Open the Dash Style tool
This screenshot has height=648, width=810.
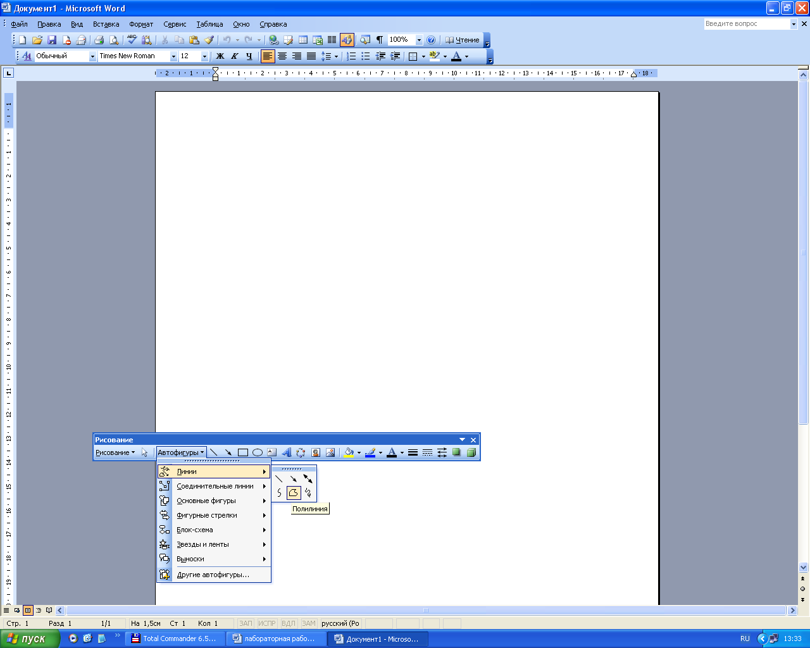click(x=427, y=452)
